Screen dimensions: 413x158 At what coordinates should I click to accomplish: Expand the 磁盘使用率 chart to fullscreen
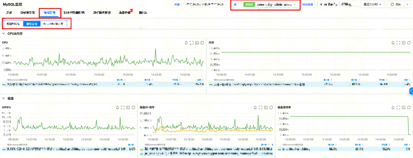point(398,108)
